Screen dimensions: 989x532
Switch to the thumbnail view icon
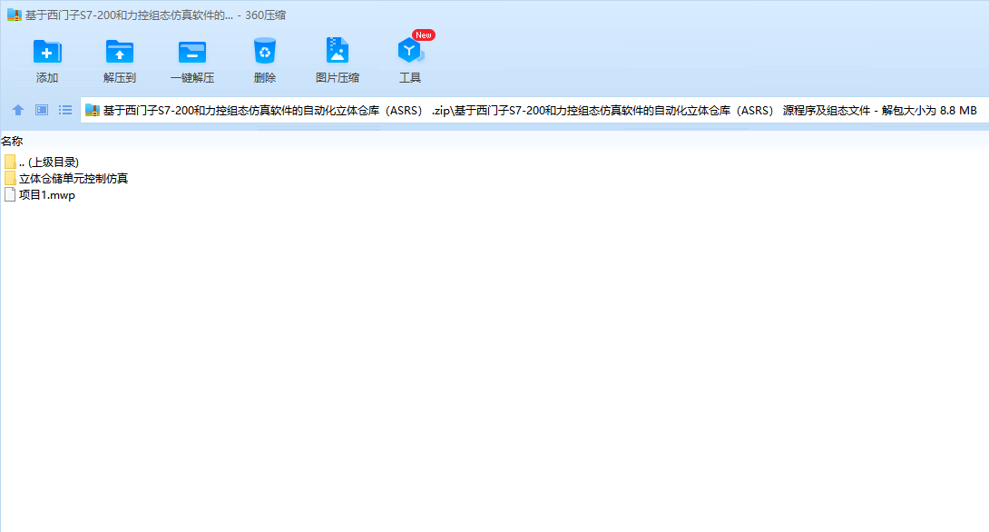(42, 110)
